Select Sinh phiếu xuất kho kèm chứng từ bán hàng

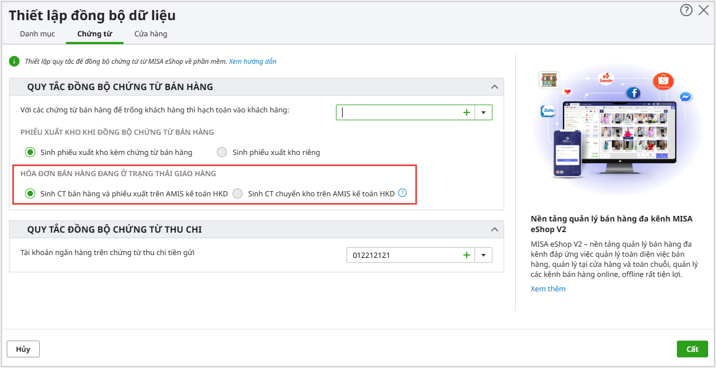pyautogui.click(x=30, y=152)
